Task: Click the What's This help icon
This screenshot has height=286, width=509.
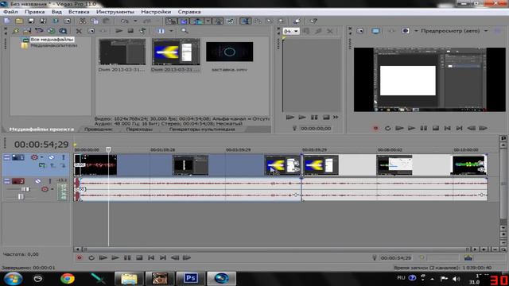Action: point(313,21)
